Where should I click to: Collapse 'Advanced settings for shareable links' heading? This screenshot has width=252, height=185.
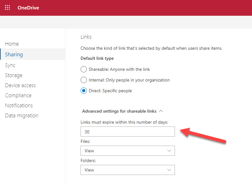[119, 111]
